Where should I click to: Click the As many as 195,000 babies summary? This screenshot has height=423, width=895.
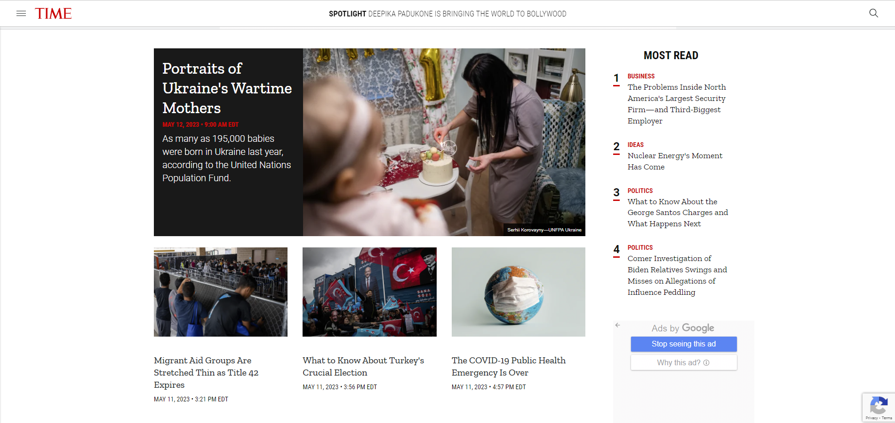[226, 158]
